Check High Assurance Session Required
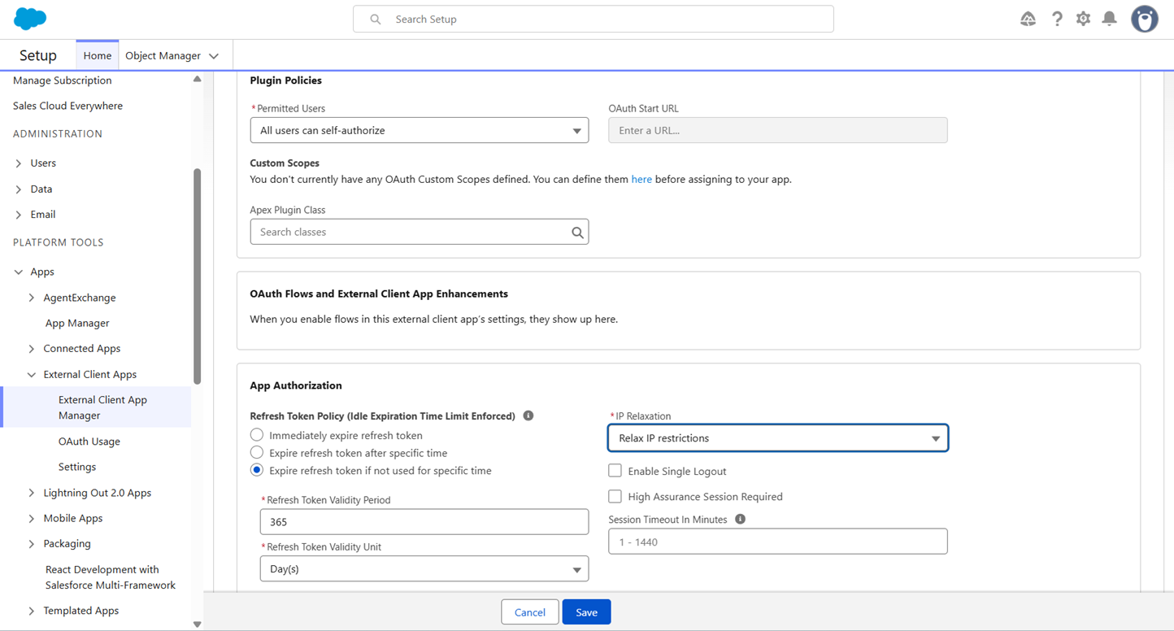1174x631 pixels. pos(615,496)
